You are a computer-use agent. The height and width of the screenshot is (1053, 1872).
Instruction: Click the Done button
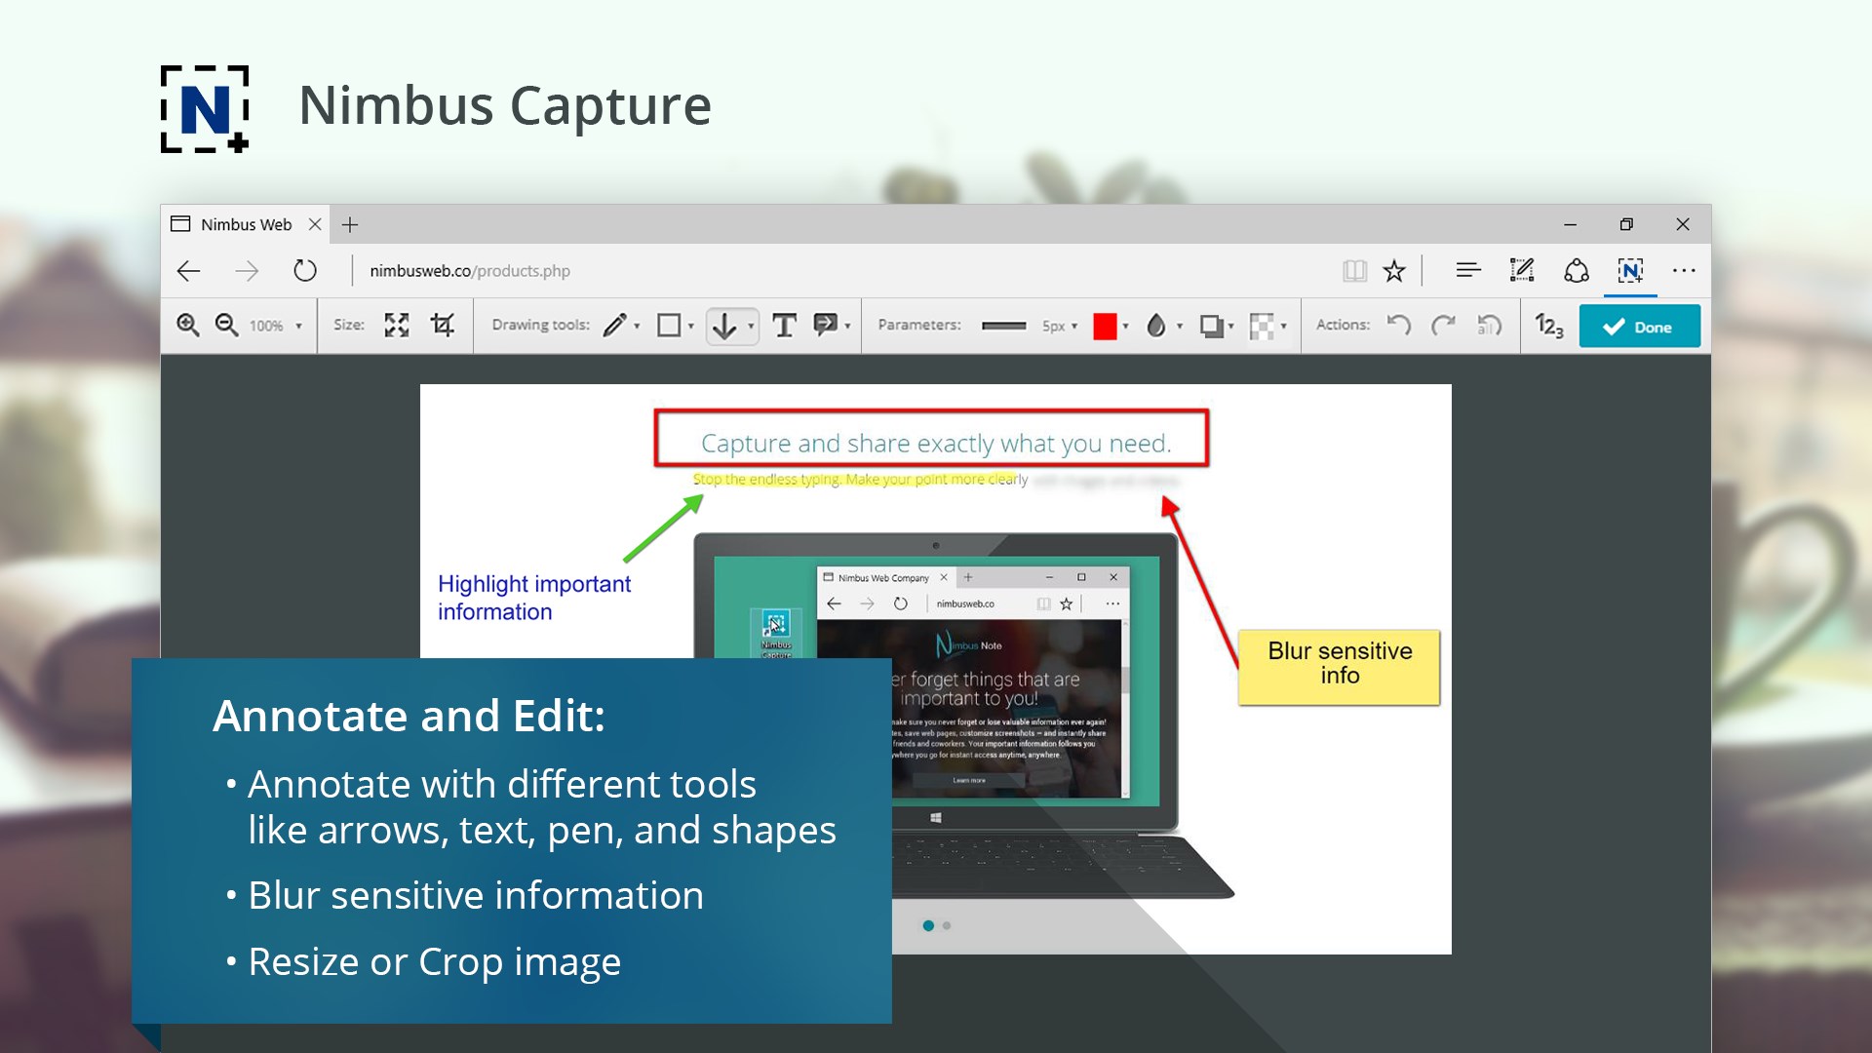click(1639, 326)
